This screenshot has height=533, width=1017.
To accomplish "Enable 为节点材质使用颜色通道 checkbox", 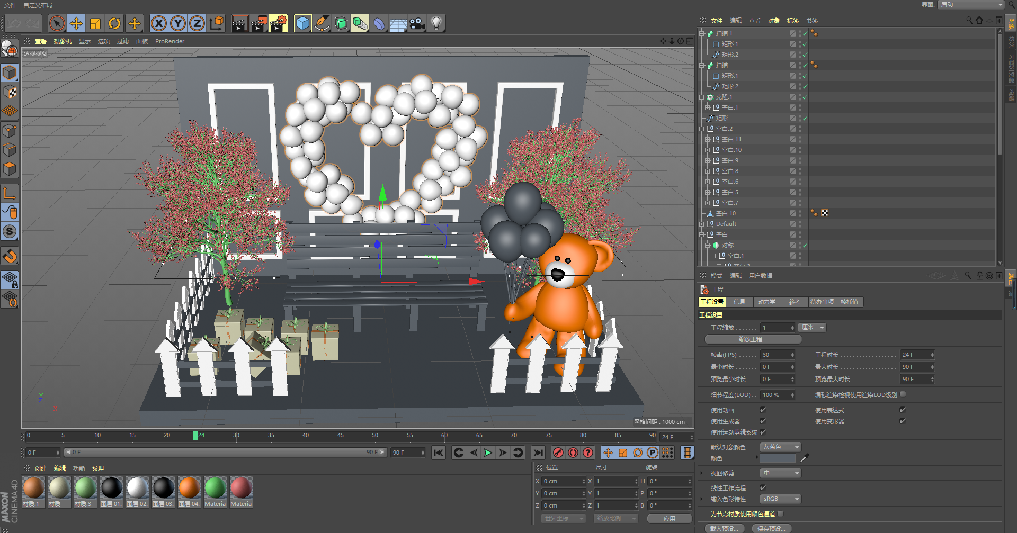I will 781,513.
